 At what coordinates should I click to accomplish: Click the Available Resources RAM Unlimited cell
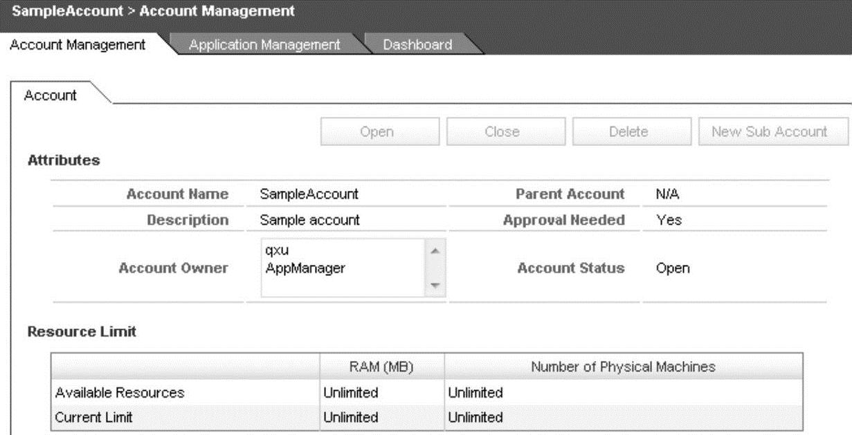click(351, 393)
